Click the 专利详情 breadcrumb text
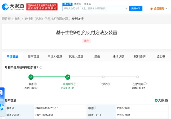The width and height of the screenshot is (171, 119). click(x=78, y=19)
